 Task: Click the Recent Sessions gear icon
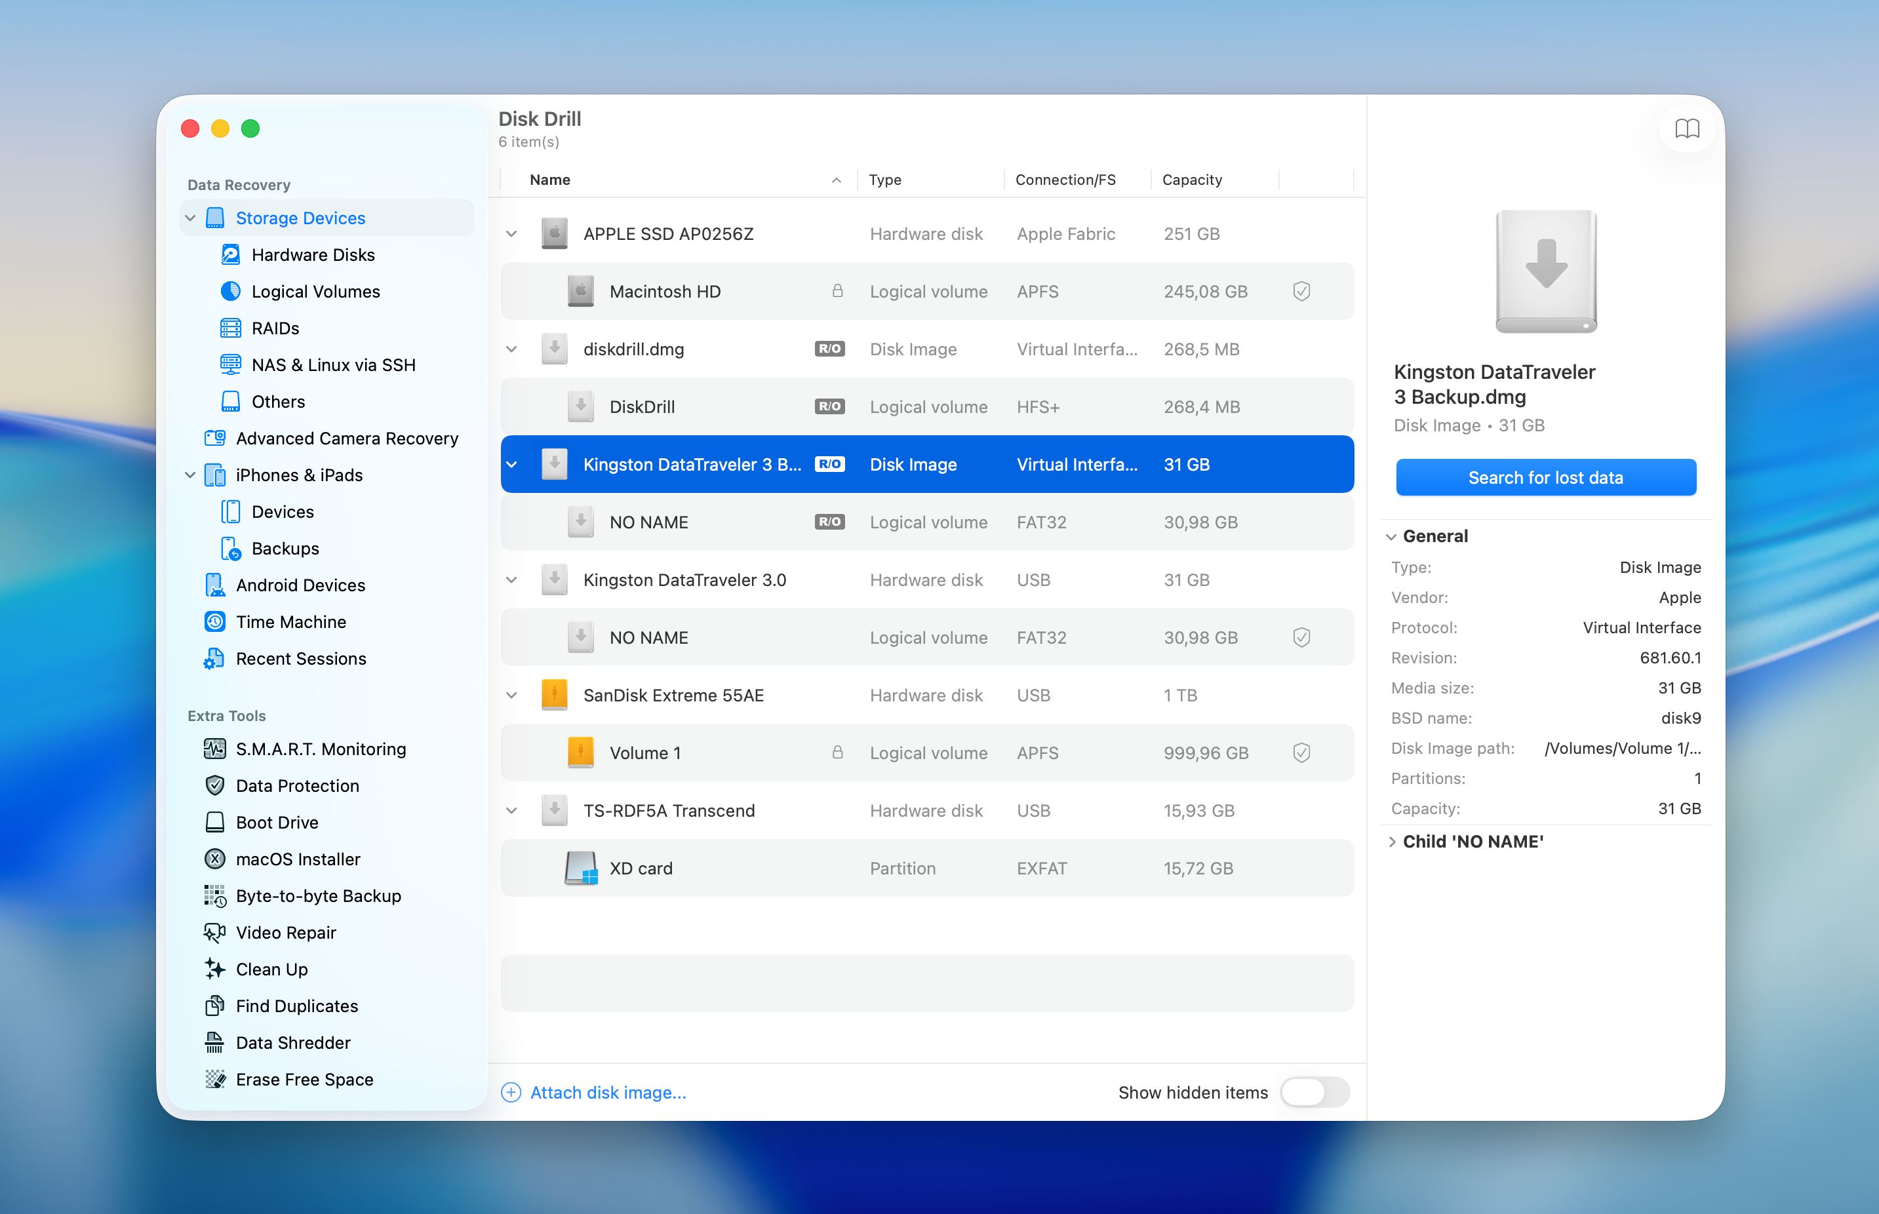(214, 659)
